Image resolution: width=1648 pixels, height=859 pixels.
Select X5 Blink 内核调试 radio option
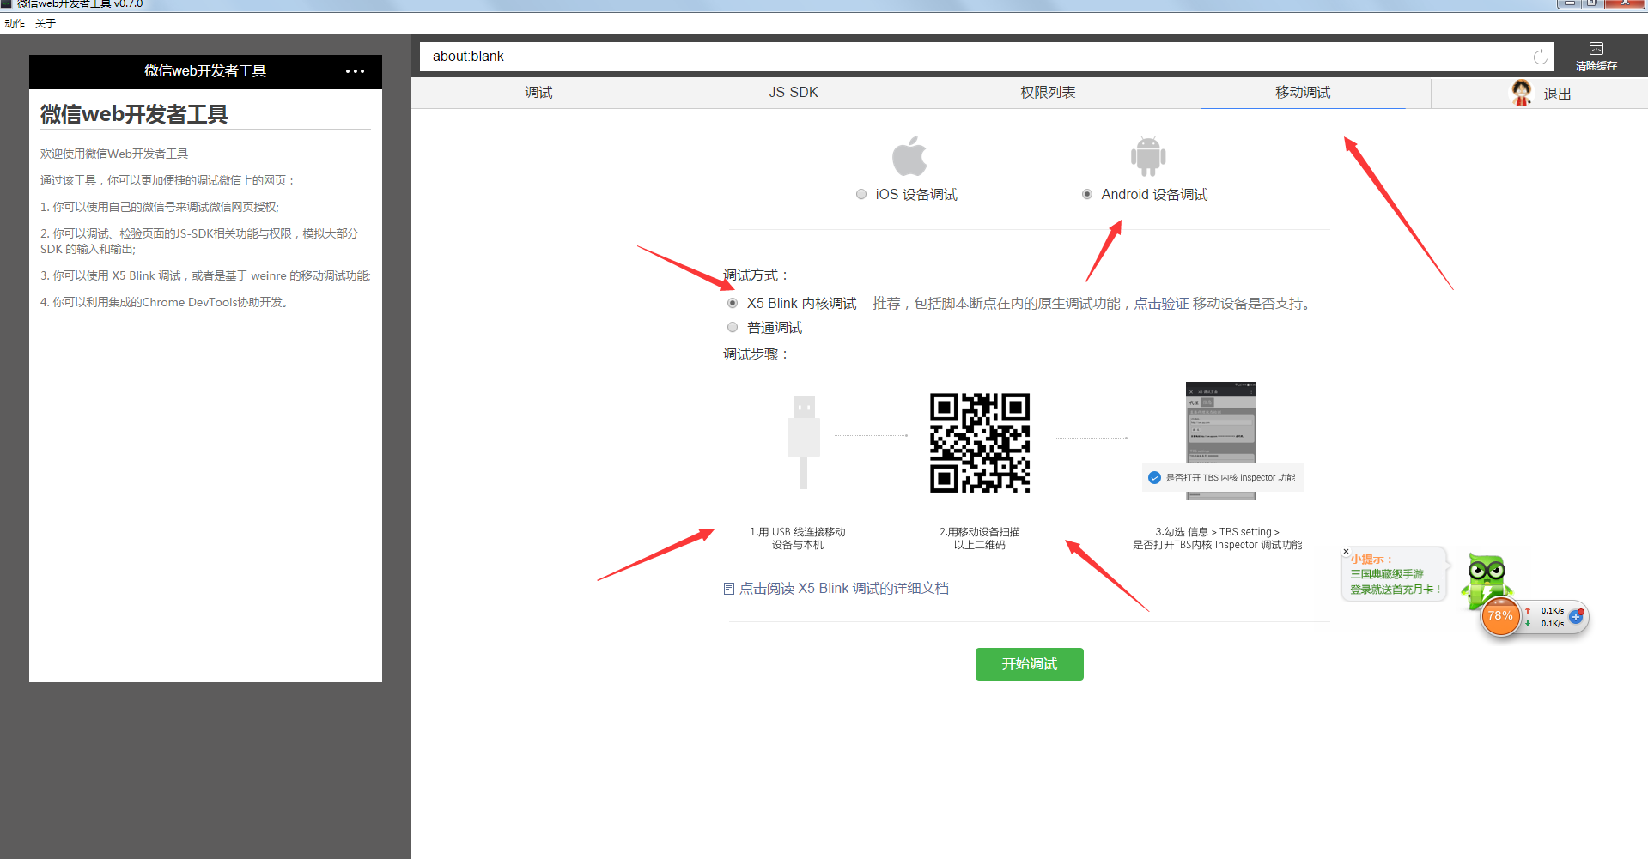(733, 303)
